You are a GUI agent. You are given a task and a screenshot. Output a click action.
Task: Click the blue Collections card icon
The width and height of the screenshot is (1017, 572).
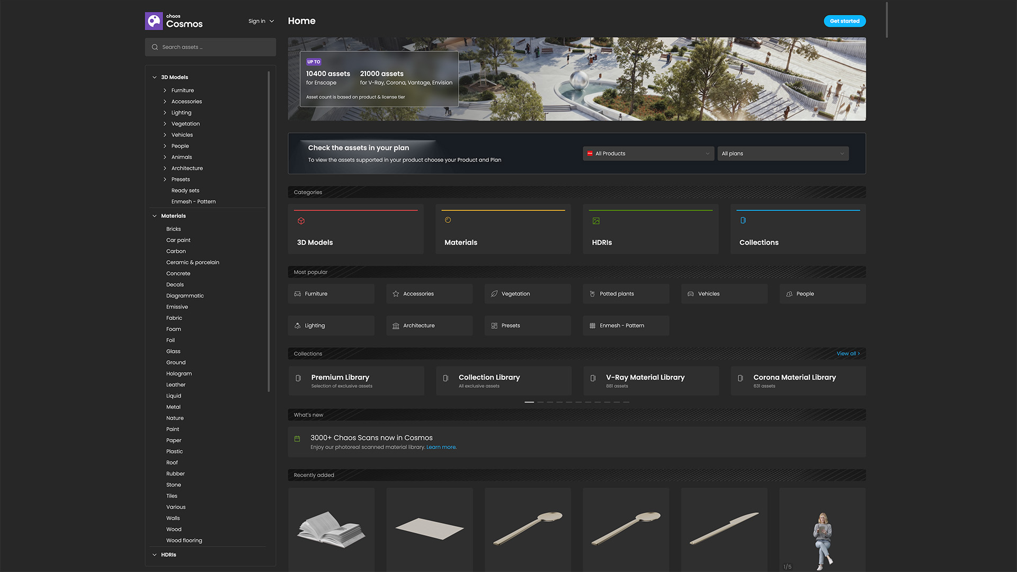point(743,220)
